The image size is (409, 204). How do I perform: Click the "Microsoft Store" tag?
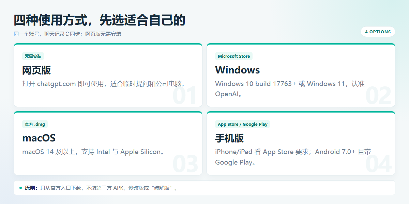click(234, 56)
